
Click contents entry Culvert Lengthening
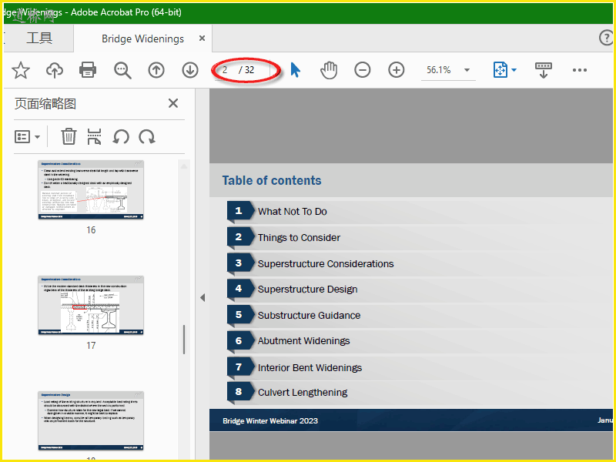point(303,392)
